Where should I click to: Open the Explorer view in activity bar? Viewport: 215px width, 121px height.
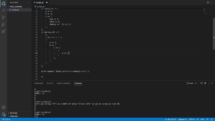tap(3, 4)
